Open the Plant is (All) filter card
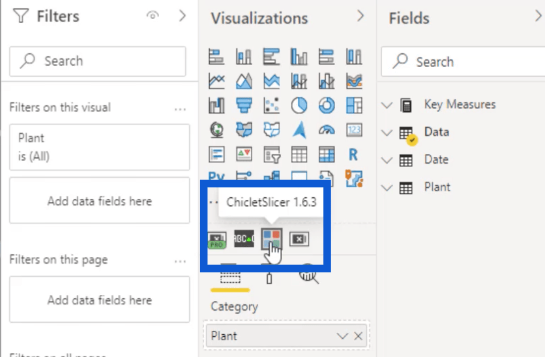 coord(100,147)
